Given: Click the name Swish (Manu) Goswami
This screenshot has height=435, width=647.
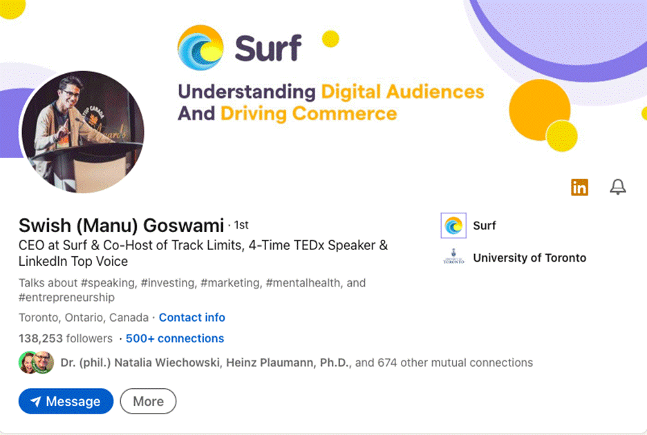Looking at the screenshot, I should 122,226.
